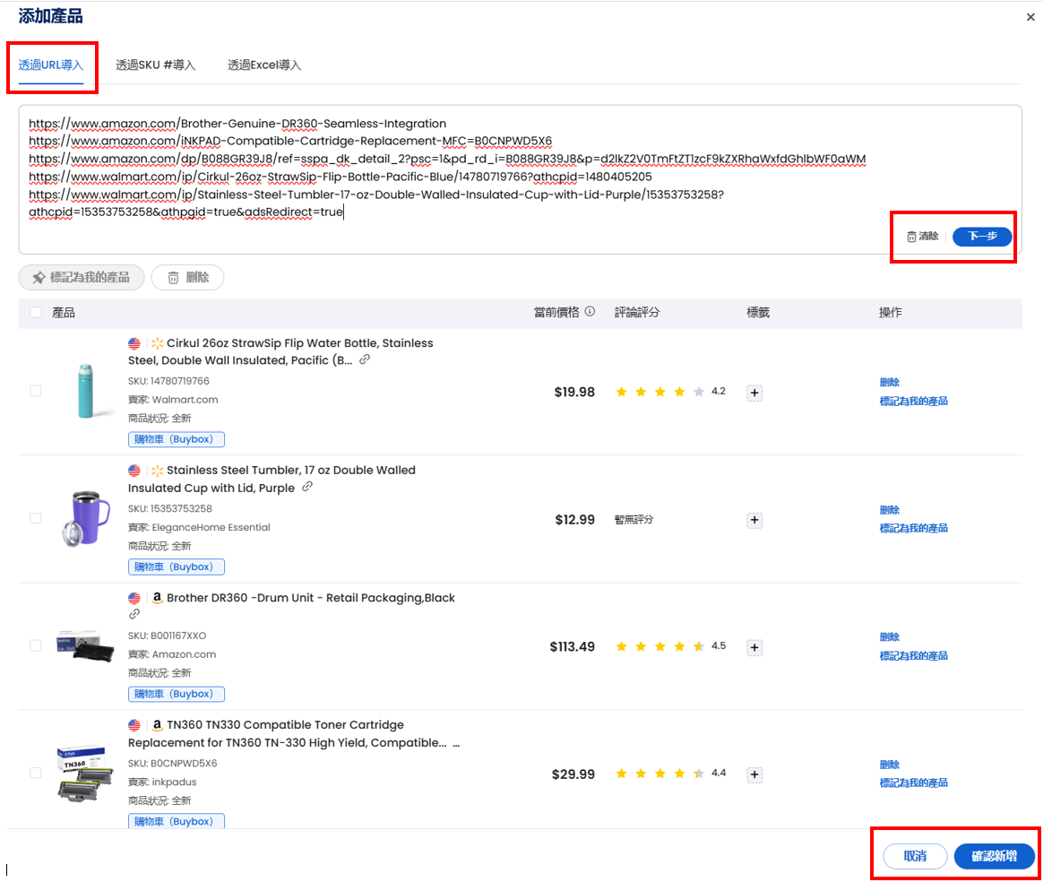Open link icon after Tumbler product title
1043x891 pixels.
coord(307,487)
